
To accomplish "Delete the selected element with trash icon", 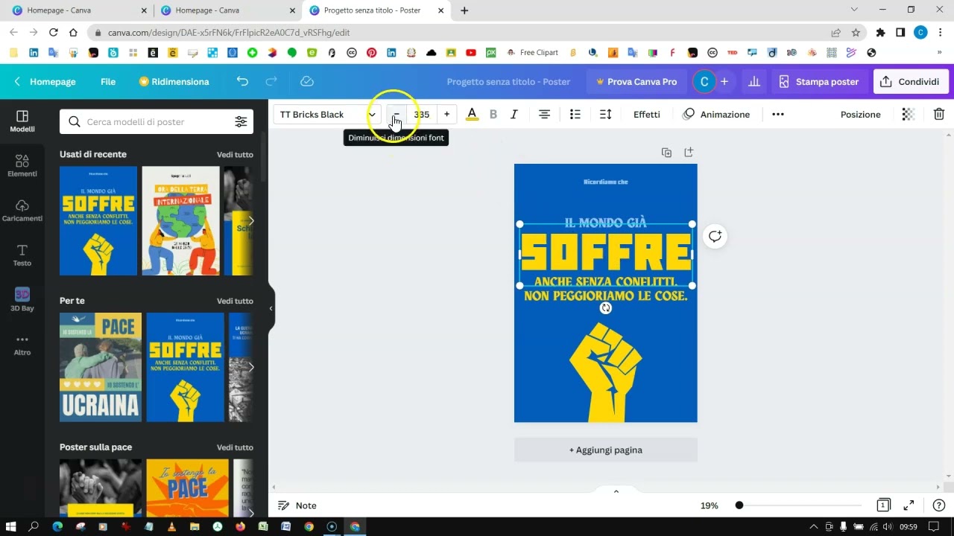I will tap(939, 114).
